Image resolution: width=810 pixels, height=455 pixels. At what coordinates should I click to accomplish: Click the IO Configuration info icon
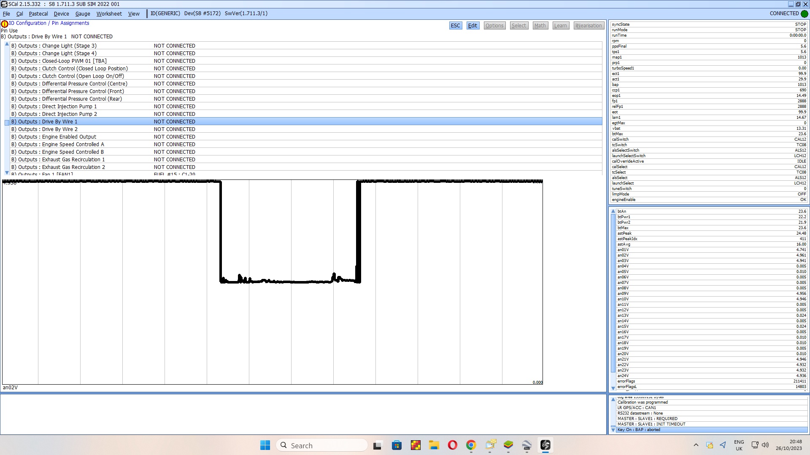[x=5, y=24]
